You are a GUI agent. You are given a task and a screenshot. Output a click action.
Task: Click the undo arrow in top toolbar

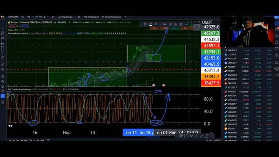coord(126,17)
